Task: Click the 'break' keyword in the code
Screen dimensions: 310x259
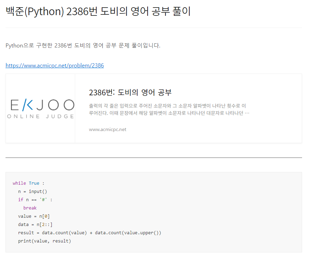Action: pos(30,208)
